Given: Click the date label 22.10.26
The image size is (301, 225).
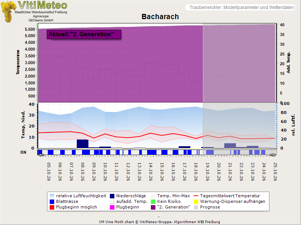Looking at the screenshot, I should (x=241, y=172).
